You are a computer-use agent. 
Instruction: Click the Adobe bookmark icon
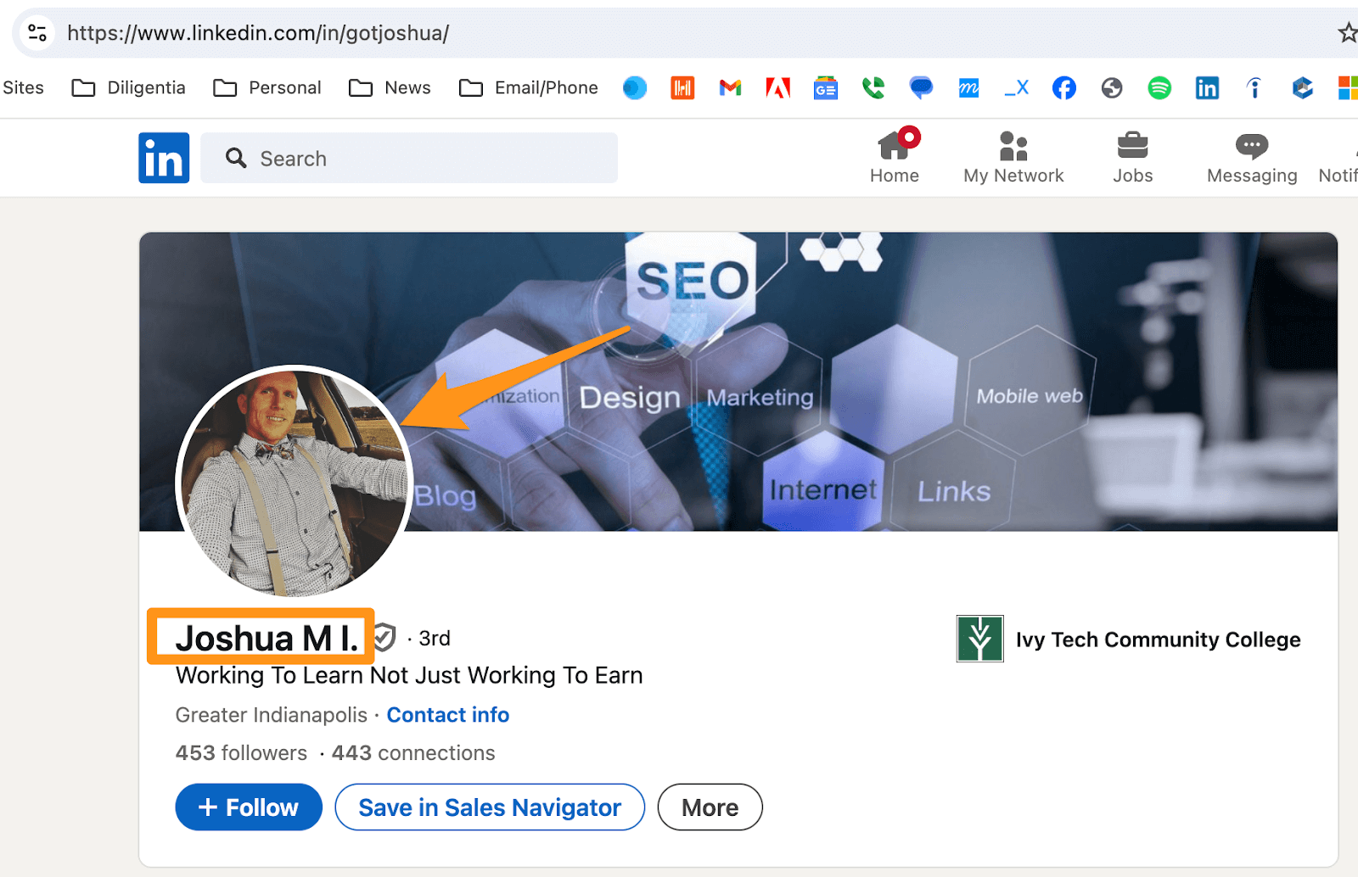(777, 87)
